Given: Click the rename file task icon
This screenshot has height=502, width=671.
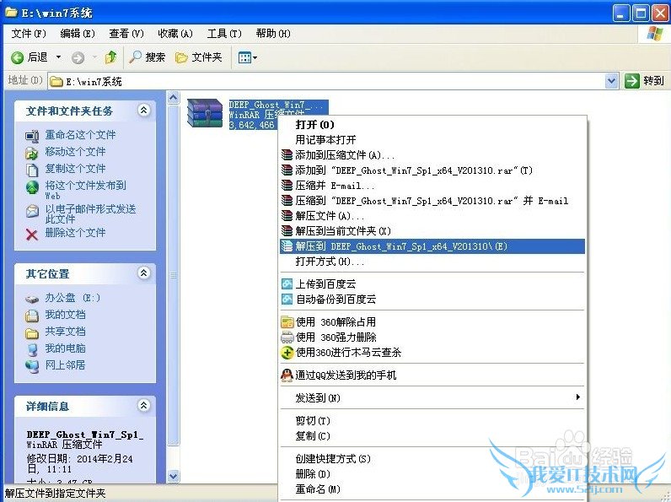Looking at the screenshot, I should 32,136.
